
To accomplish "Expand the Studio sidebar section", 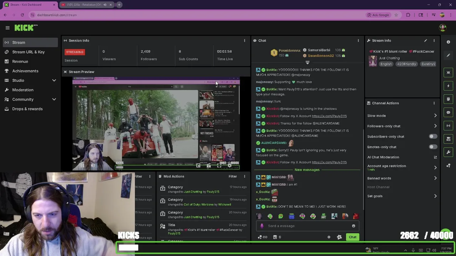I will [x=54, y=80].
